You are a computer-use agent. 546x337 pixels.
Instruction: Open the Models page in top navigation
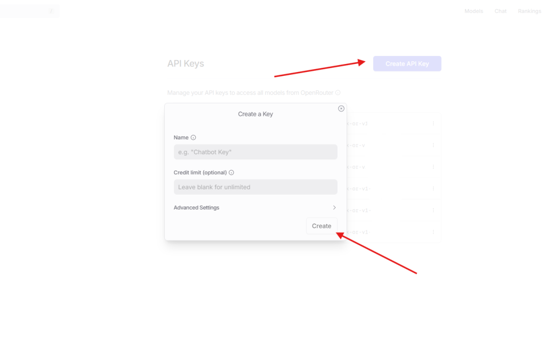473,11
